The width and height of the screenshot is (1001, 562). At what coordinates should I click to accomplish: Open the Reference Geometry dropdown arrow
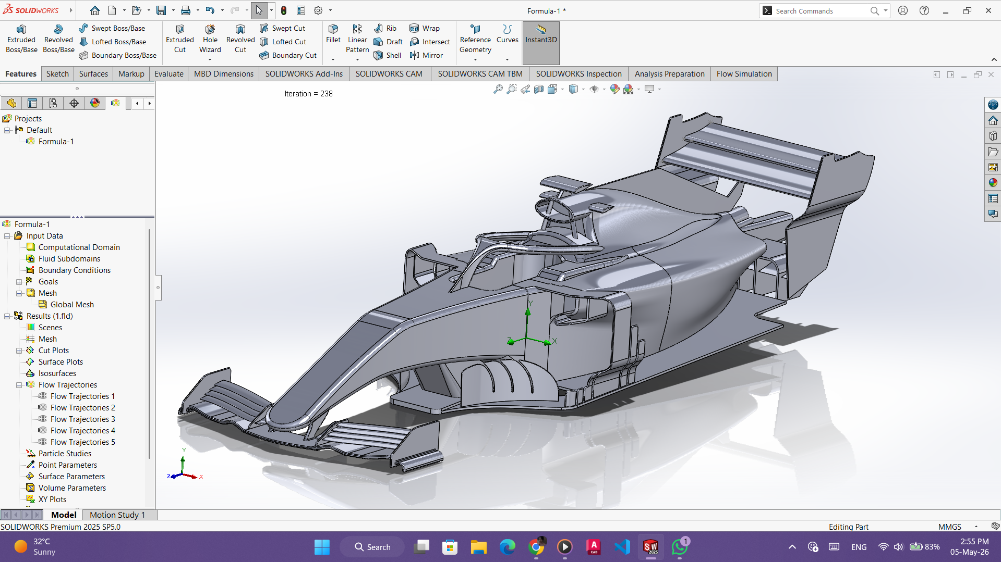click(x=475, y=59)
